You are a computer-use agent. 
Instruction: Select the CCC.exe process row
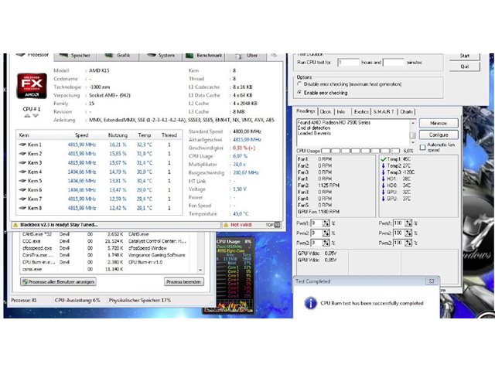pyautogui.click(x=109, y=241)
